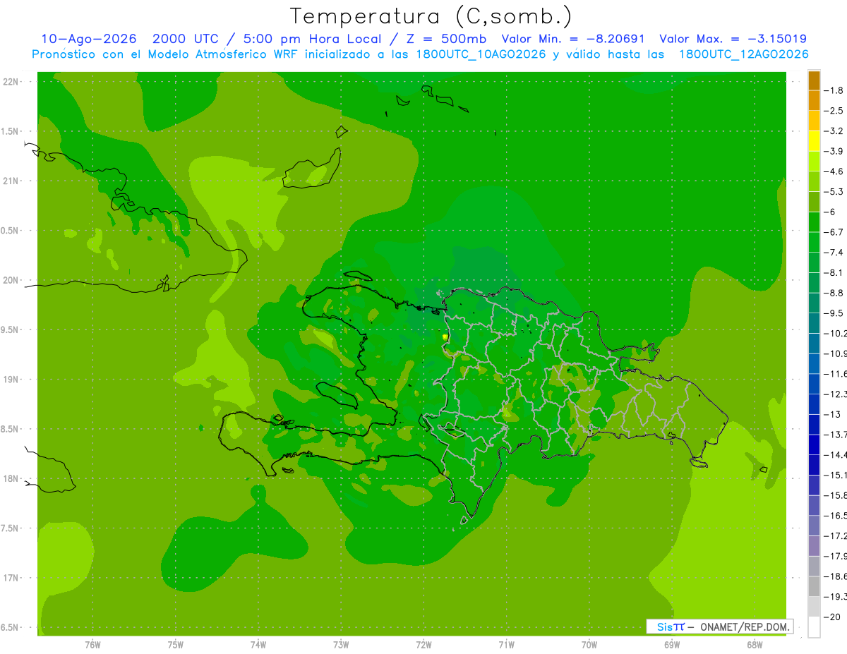The height and width of the screenshot is (654, 847).
Task: Click the 72W longitude axis label
Action: [x=423, y=645]
